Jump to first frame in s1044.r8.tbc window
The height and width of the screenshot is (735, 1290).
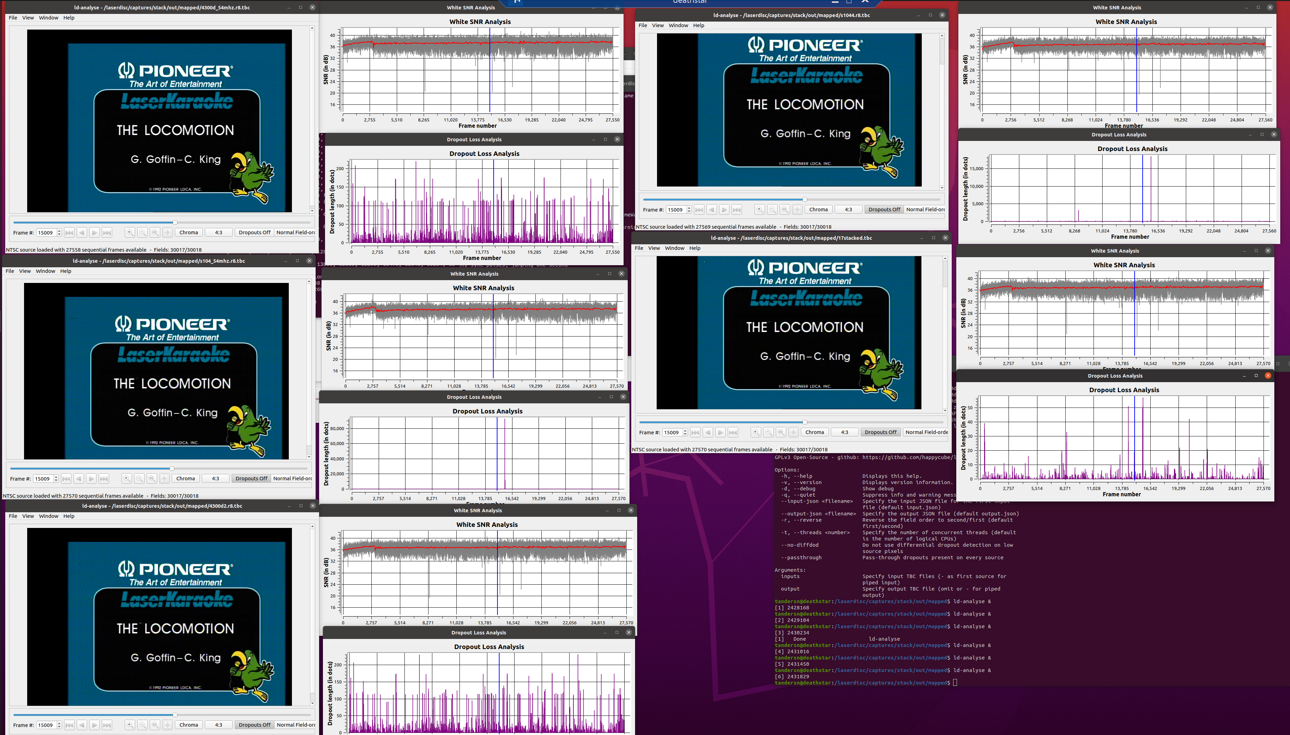click(x=699, y=210)
